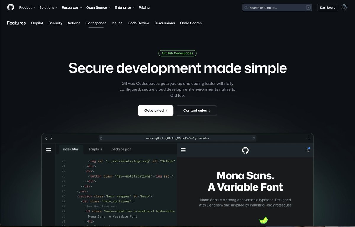The image size is (355, 227).
Task: Open a new tab with plus icon
Action: coord(309,138)
